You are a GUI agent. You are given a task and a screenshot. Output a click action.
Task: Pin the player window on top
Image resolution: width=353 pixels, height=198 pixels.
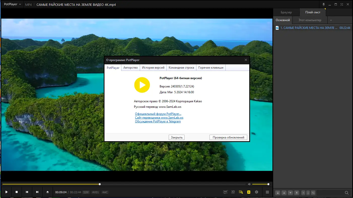[324, 4]
